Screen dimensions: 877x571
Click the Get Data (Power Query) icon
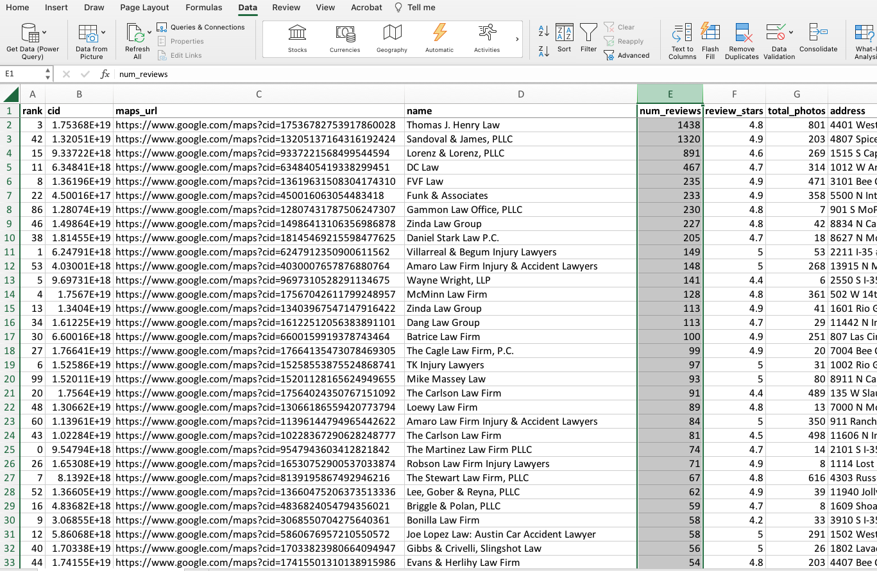pos(30,33)
